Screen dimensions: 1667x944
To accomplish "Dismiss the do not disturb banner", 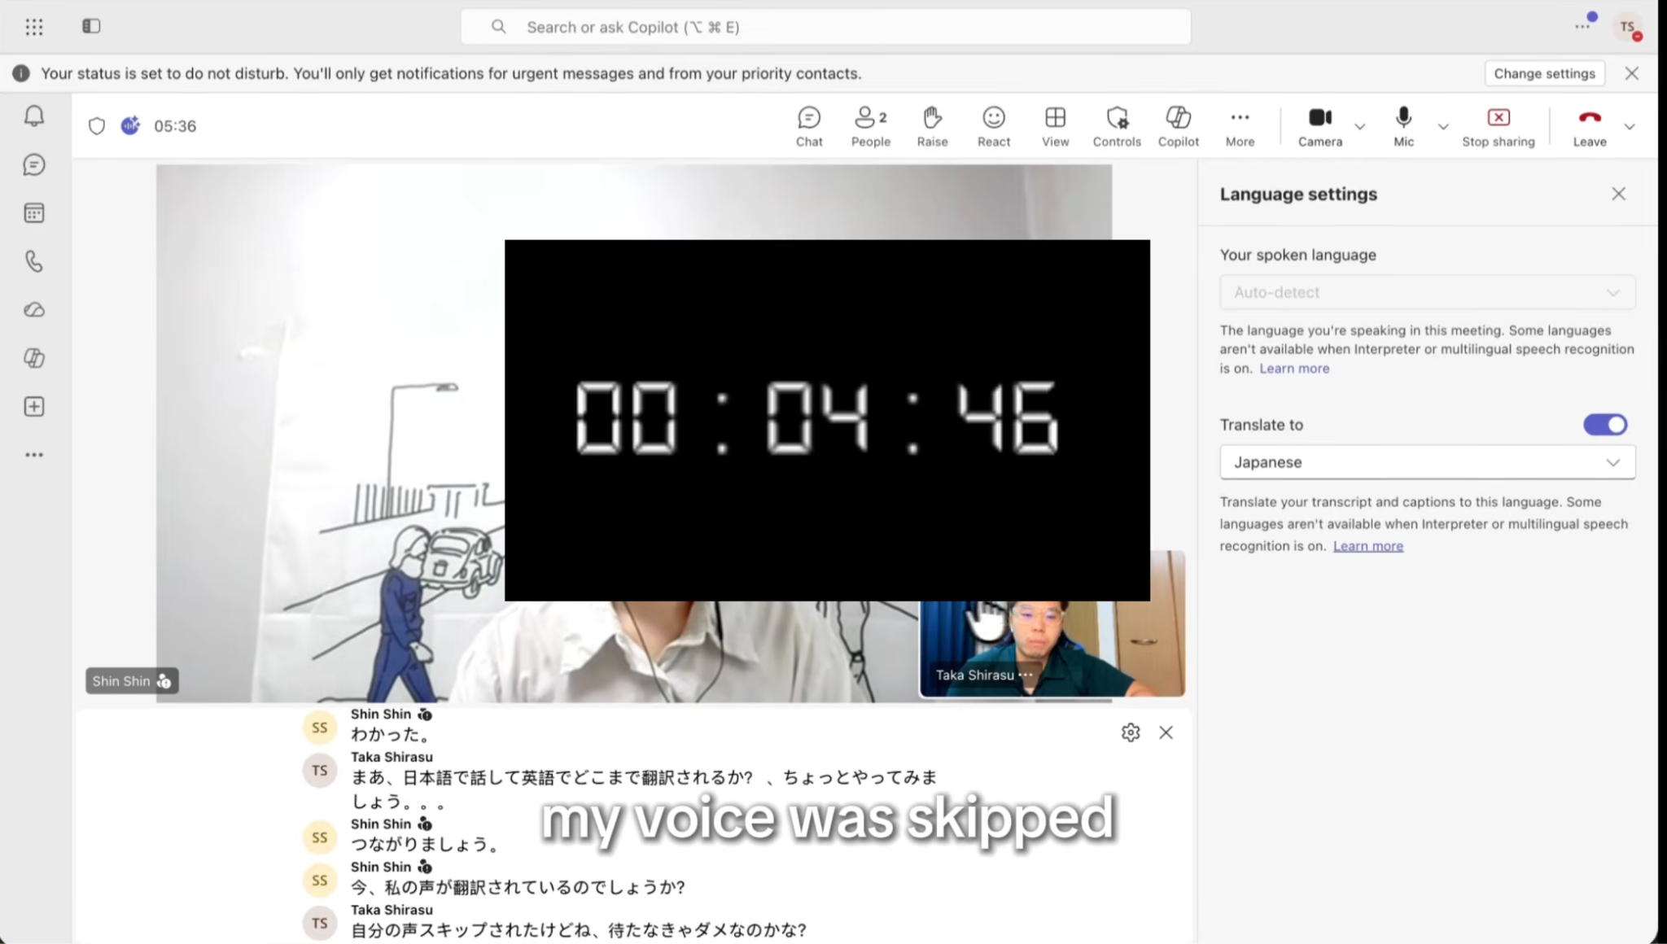I will click(1632, 73).
